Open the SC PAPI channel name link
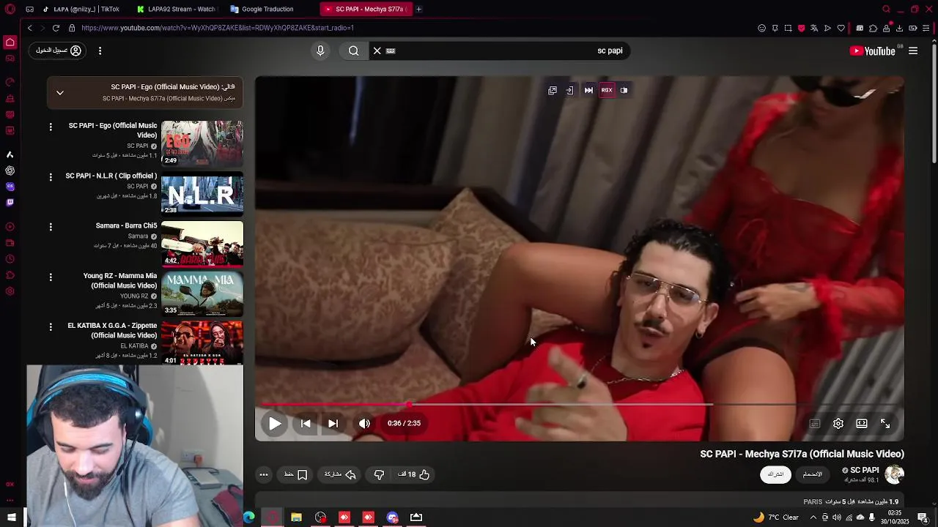 [864, 471]
